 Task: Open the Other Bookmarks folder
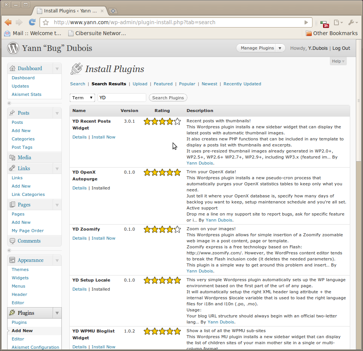331,33
